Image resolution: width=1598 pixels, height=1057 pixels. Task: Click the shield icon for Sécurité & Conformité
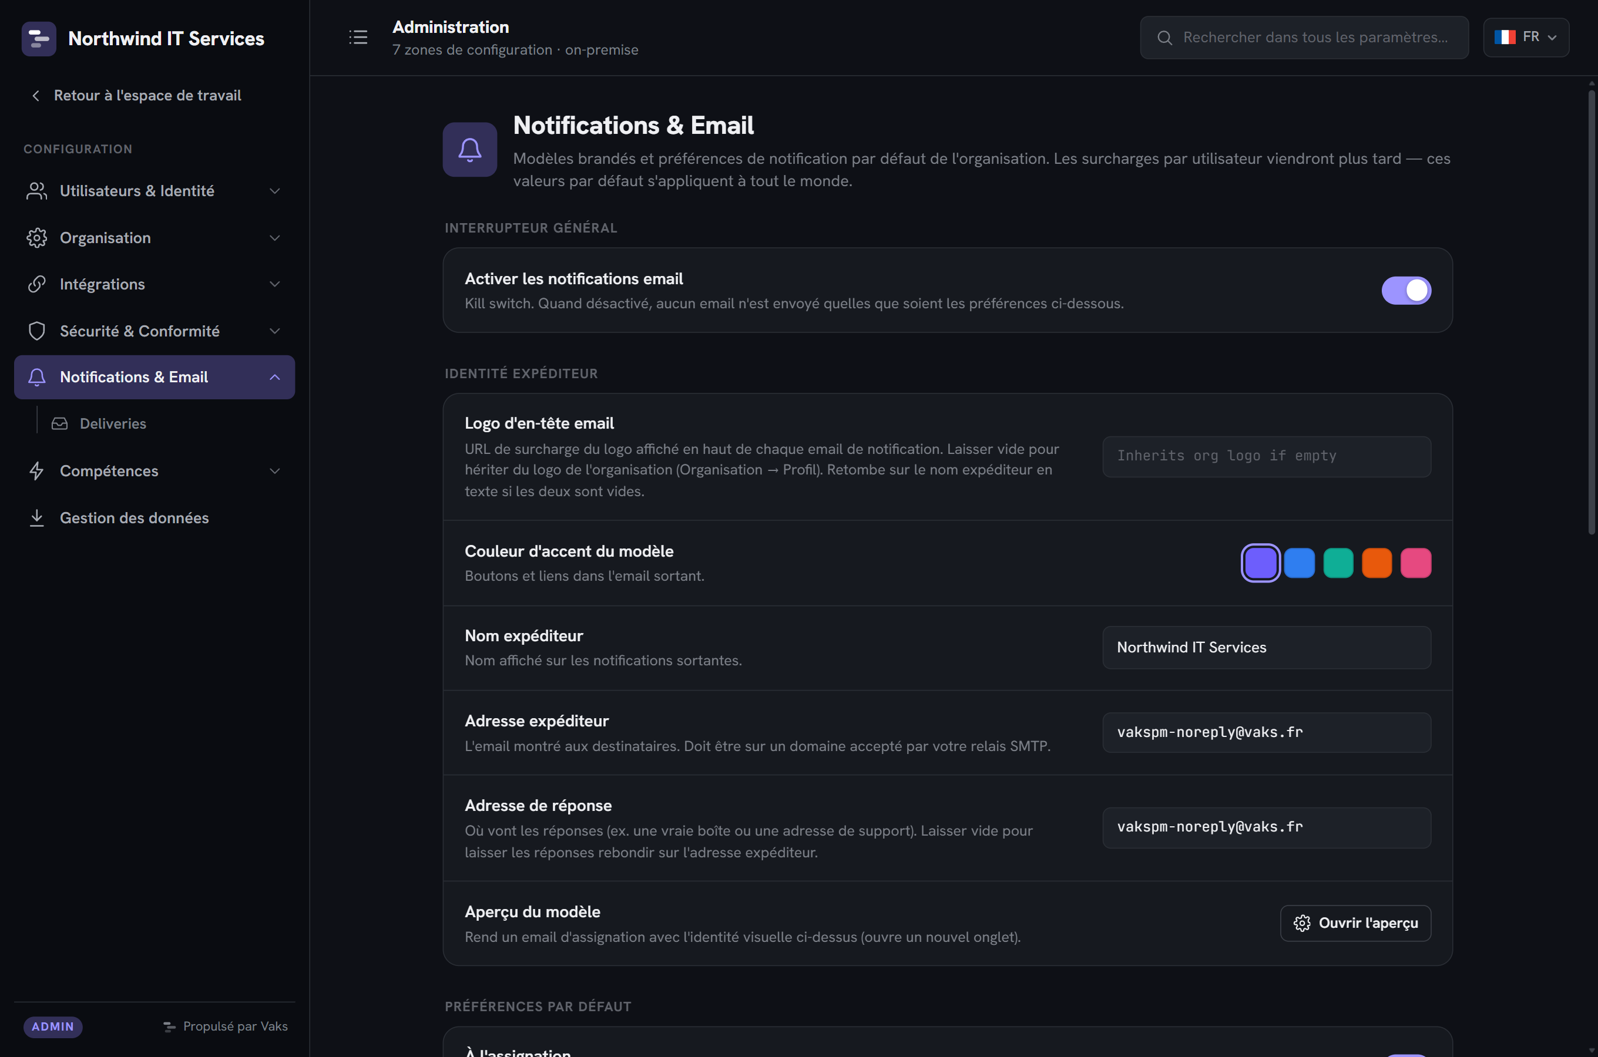point(36,331)
